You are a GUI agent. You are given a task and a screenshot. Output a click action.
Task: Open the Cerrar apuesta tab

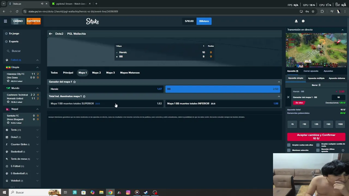(311, 71)
